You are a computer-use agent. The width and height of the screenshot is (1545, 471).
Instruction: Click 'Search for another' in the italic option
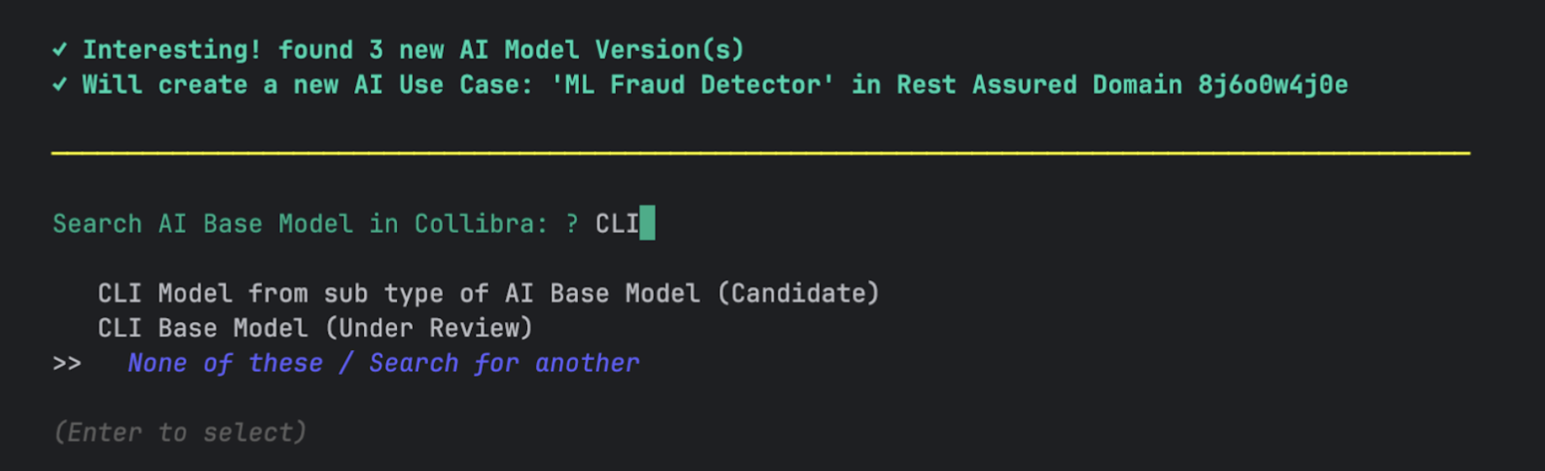tap(504, 363)
